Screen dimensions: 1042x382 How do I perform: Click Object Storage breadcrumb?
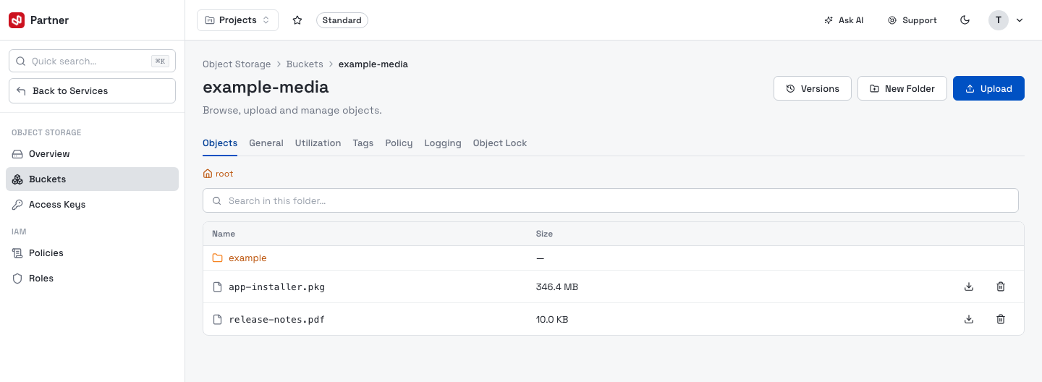click(237, 64)
